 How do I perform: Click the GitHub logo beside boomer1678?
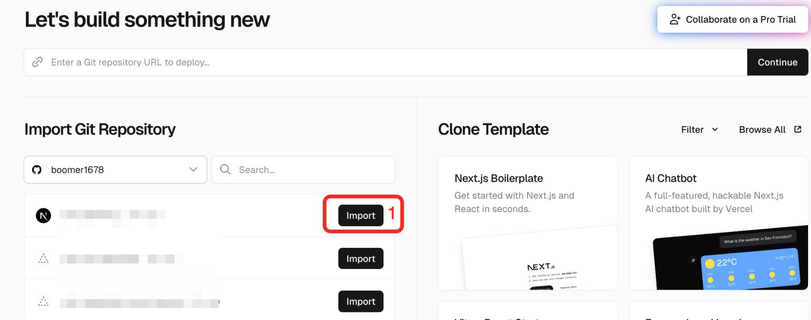pyautogui.click(x=37, y=169)
